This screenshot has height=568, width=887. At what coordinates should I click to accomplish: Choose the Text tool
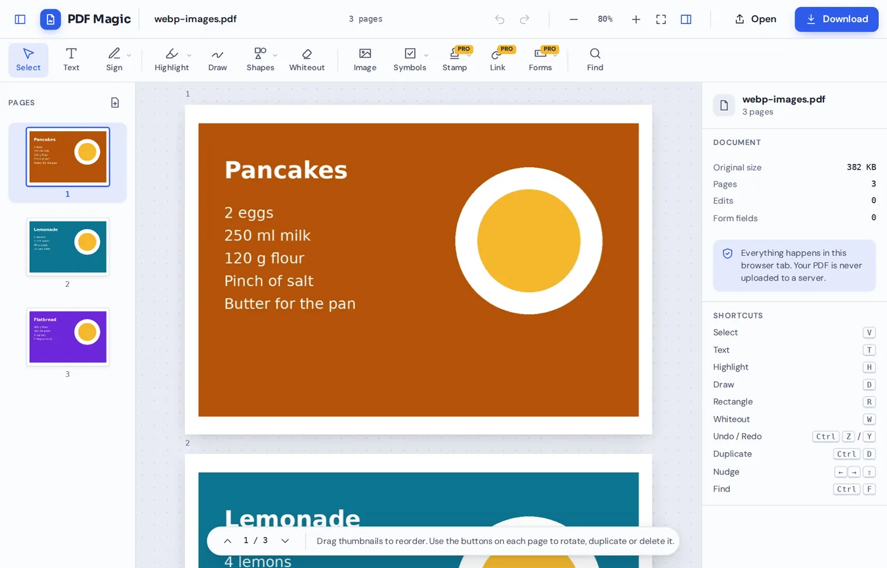(x=71, y=60)
